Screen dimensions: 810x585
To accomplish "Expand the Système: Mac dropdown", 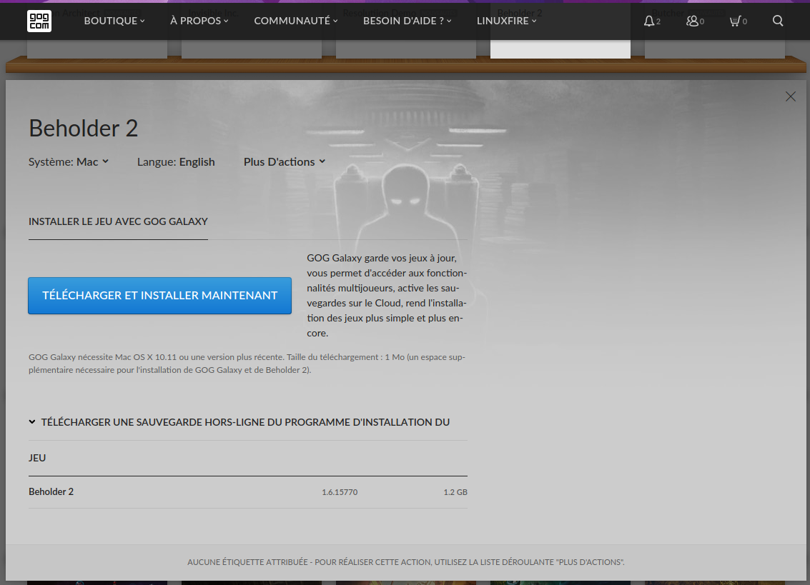I will 69,161.
